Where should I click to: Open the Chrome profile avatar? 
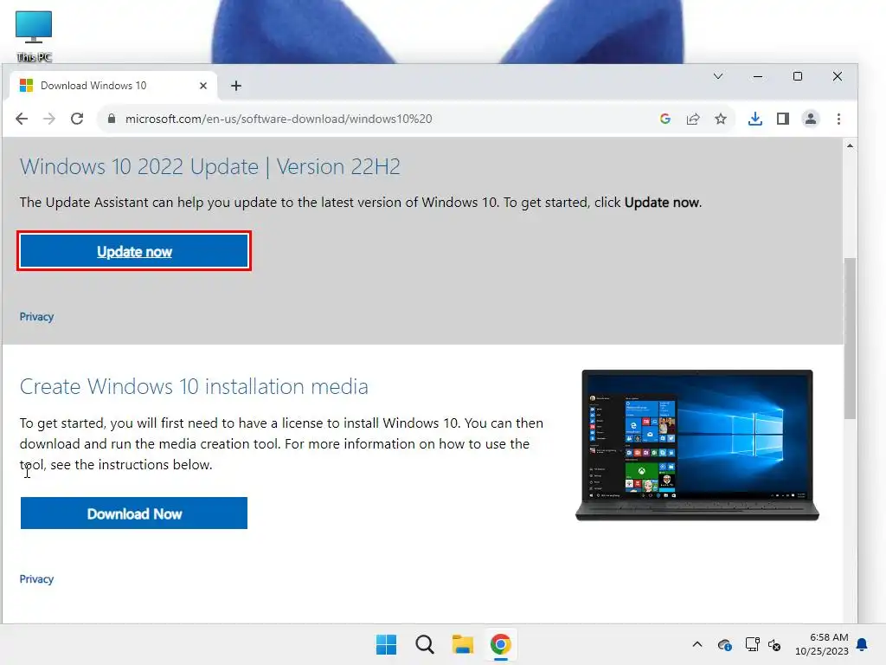tap(810, 119)
